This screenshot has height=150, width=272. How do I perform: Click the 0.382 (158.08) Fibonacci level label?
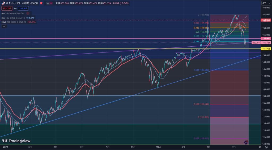click(201, 28)
